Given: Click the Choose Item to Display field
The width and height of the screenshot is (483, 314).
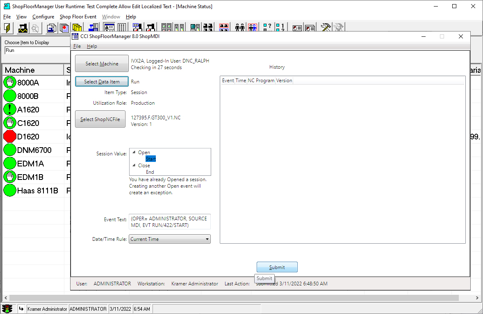Looking at the screenshot, I should pos(37,50).
